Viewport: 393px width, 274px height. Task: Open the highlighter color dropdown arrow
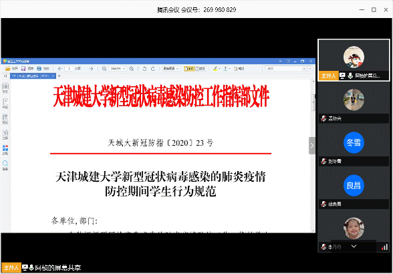click(219, 68)
